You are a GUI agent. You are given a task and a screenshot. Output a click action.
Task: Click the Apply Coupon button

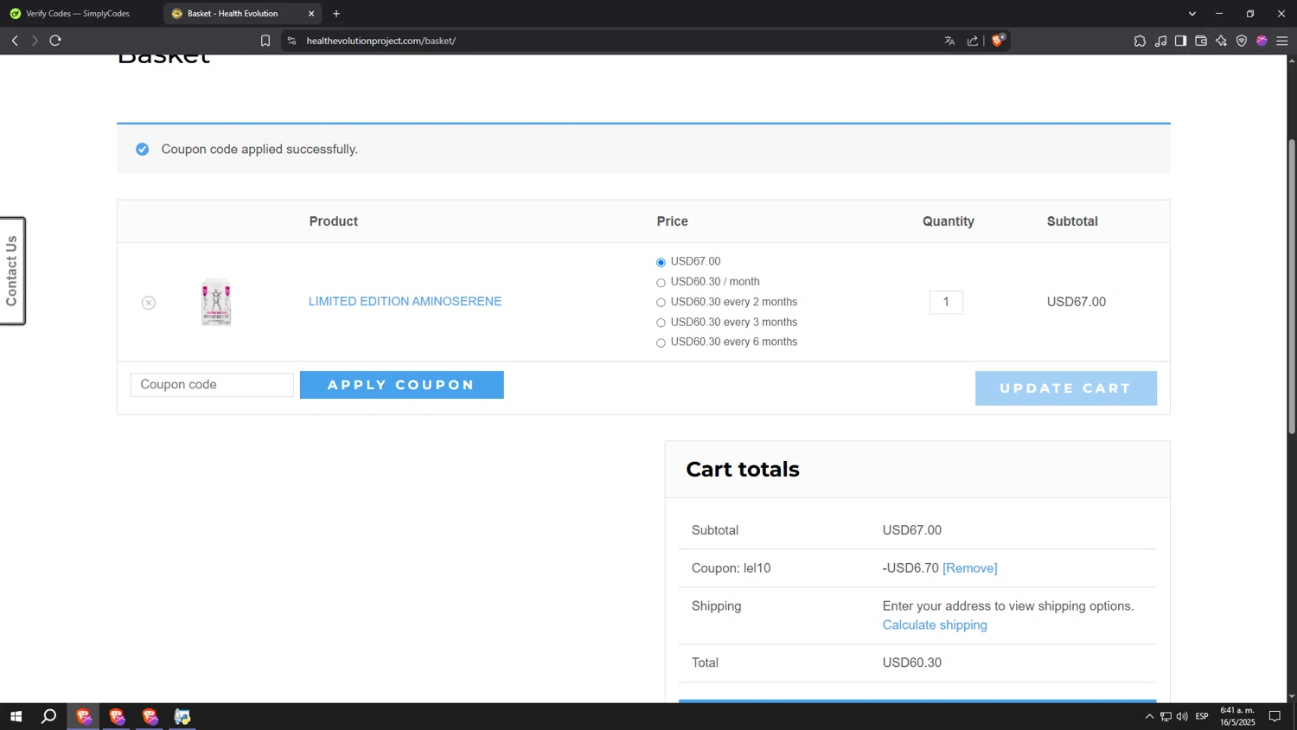coord(402,385)
